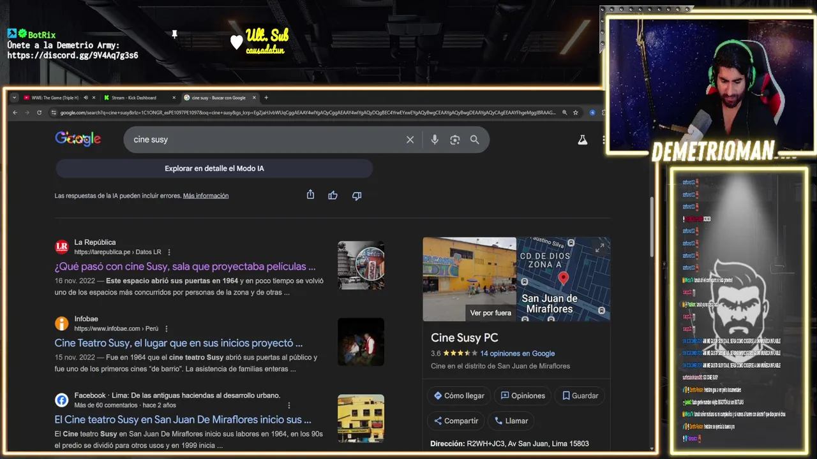
Task: Give thumbs up to AI answer
Action: tap(333, 195)
